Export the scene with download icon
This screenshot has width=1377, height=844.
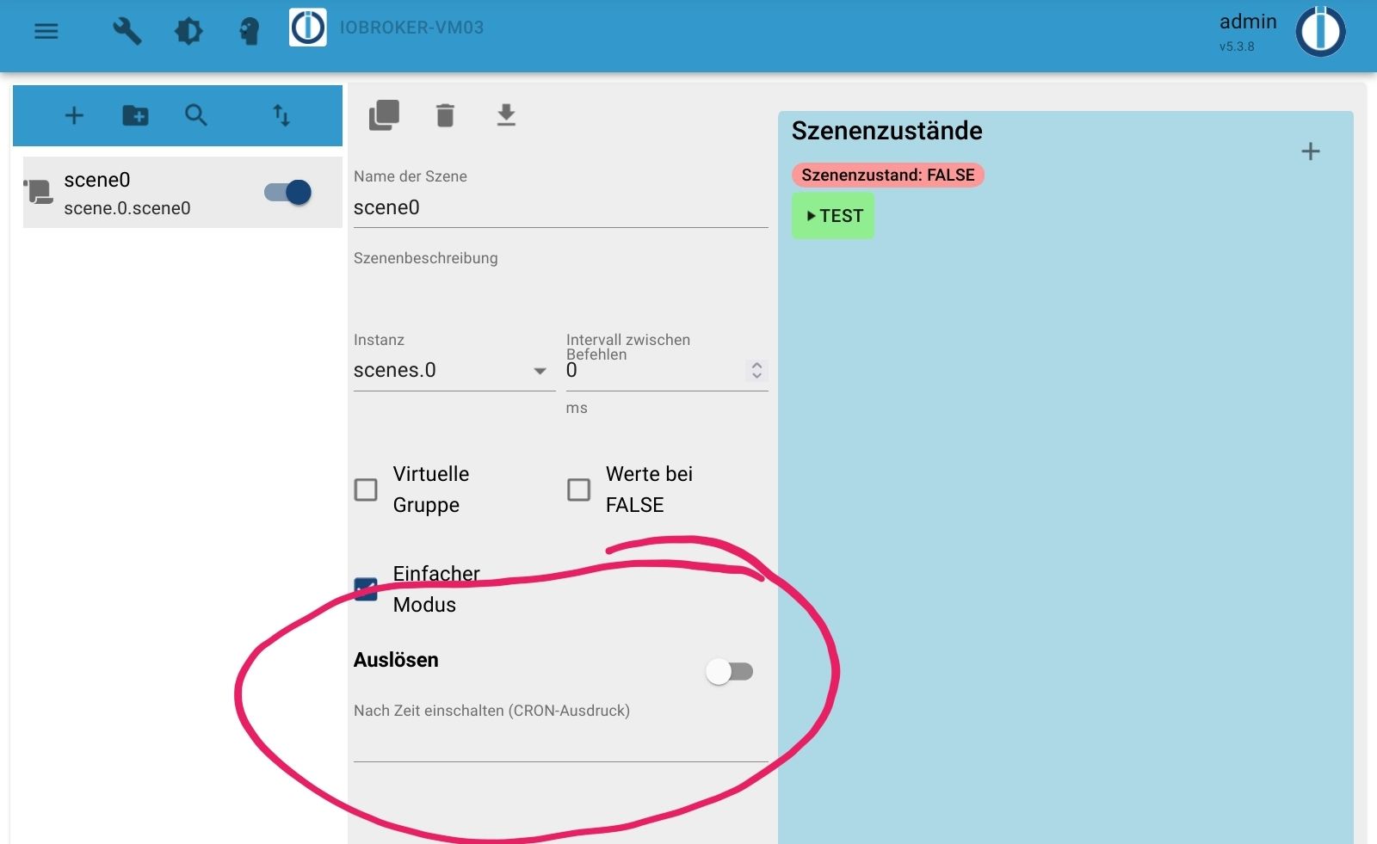(506, 115)
